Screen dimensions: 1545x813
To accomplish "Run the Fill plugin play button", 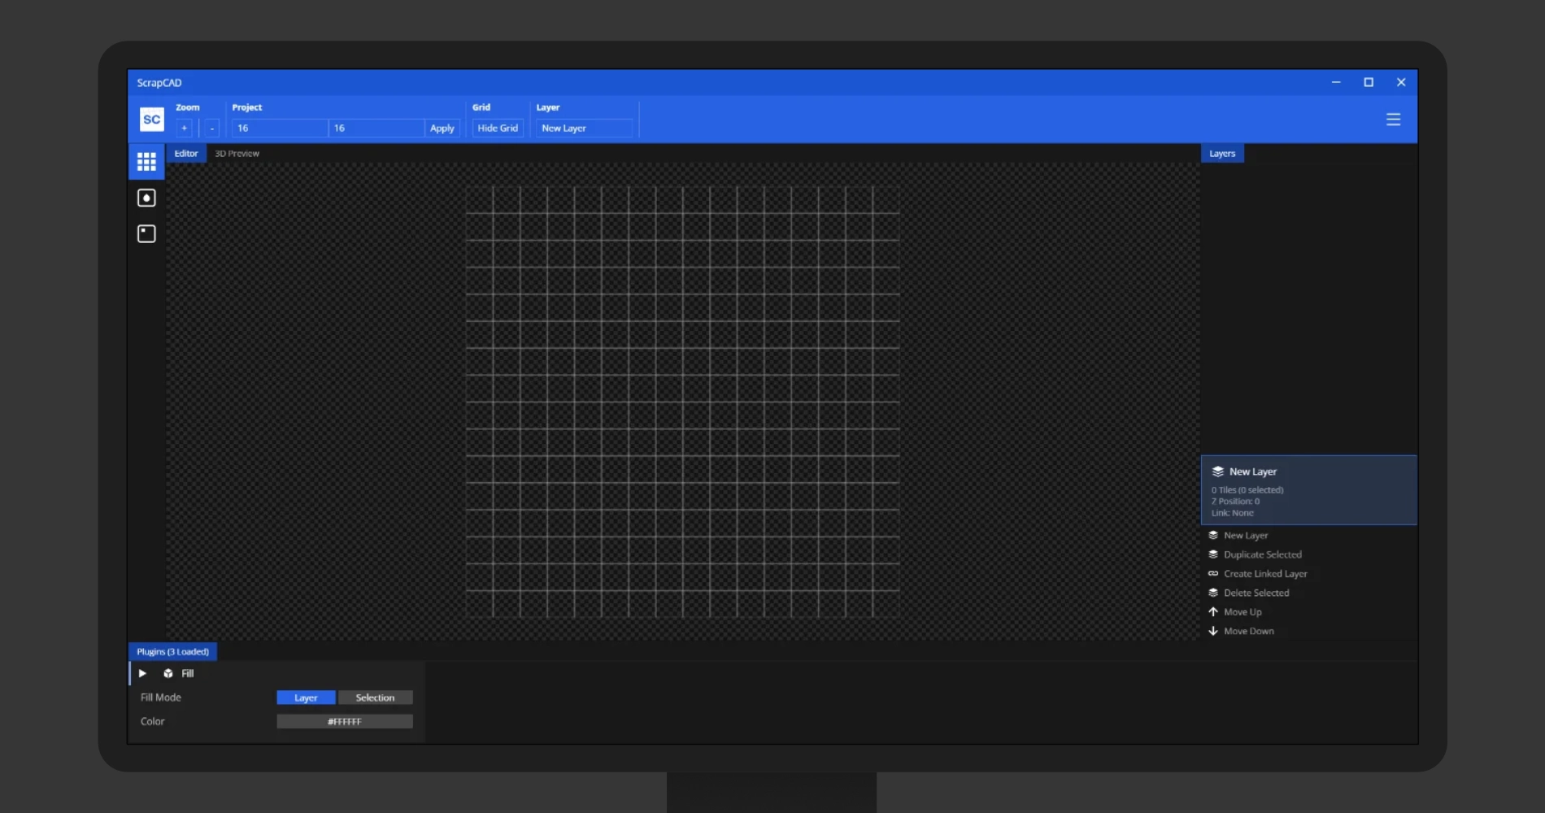I will tap(142, 673).
